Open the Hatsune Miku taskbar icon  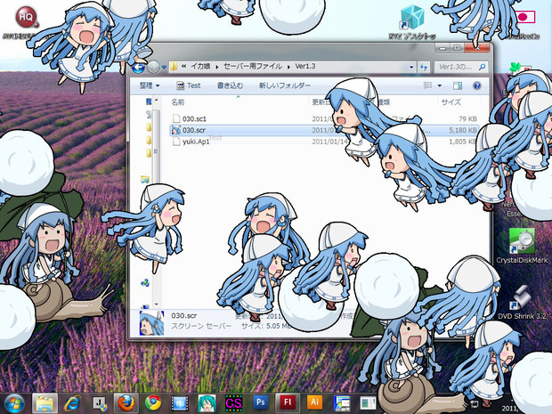coord(207,403)
